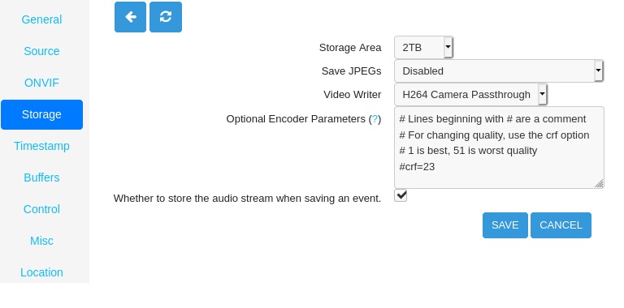Go to the ONVIF tab
624x308 pixels.
click(x=41, y=83)
